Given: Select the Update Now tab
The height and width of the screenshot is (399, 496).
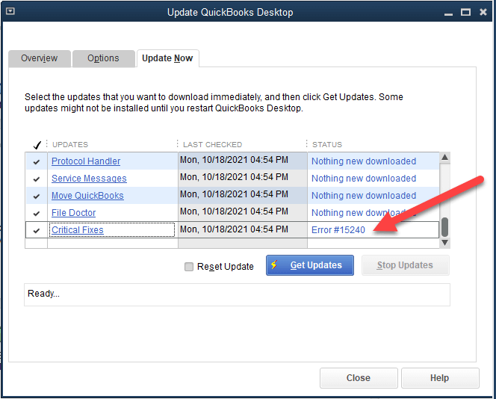Looking at the screenshot, I should click(x=167, y=58).
